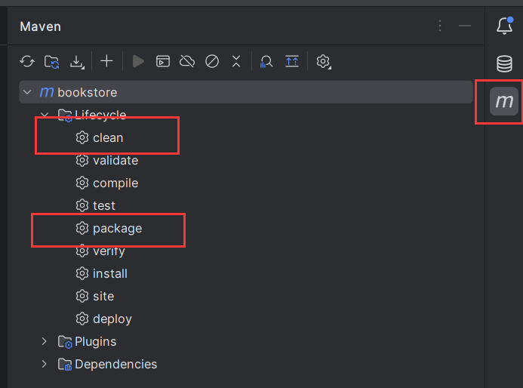Screen dimensions: 523x388
Task: Open the Execute Maven Goal dialog
Action: (x=163, y=61)
